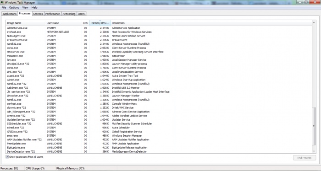Image resolution: width=321 pixels, height=171 pixels.
Task: Select the avgnt.exe *32 process
Action: pyautogui.click(x=159, y=76)
